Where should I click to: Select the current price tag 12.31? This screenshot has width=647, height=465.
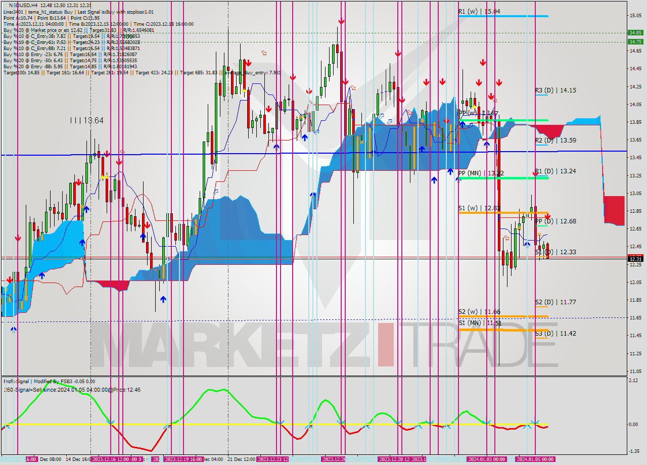pyautogui.click(x=635, y=259)
